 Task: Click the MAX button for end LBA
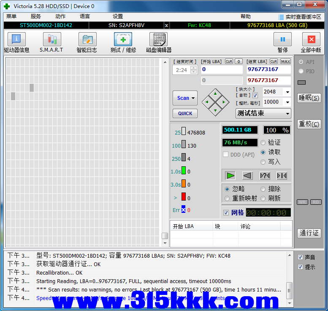coord(285,61)
